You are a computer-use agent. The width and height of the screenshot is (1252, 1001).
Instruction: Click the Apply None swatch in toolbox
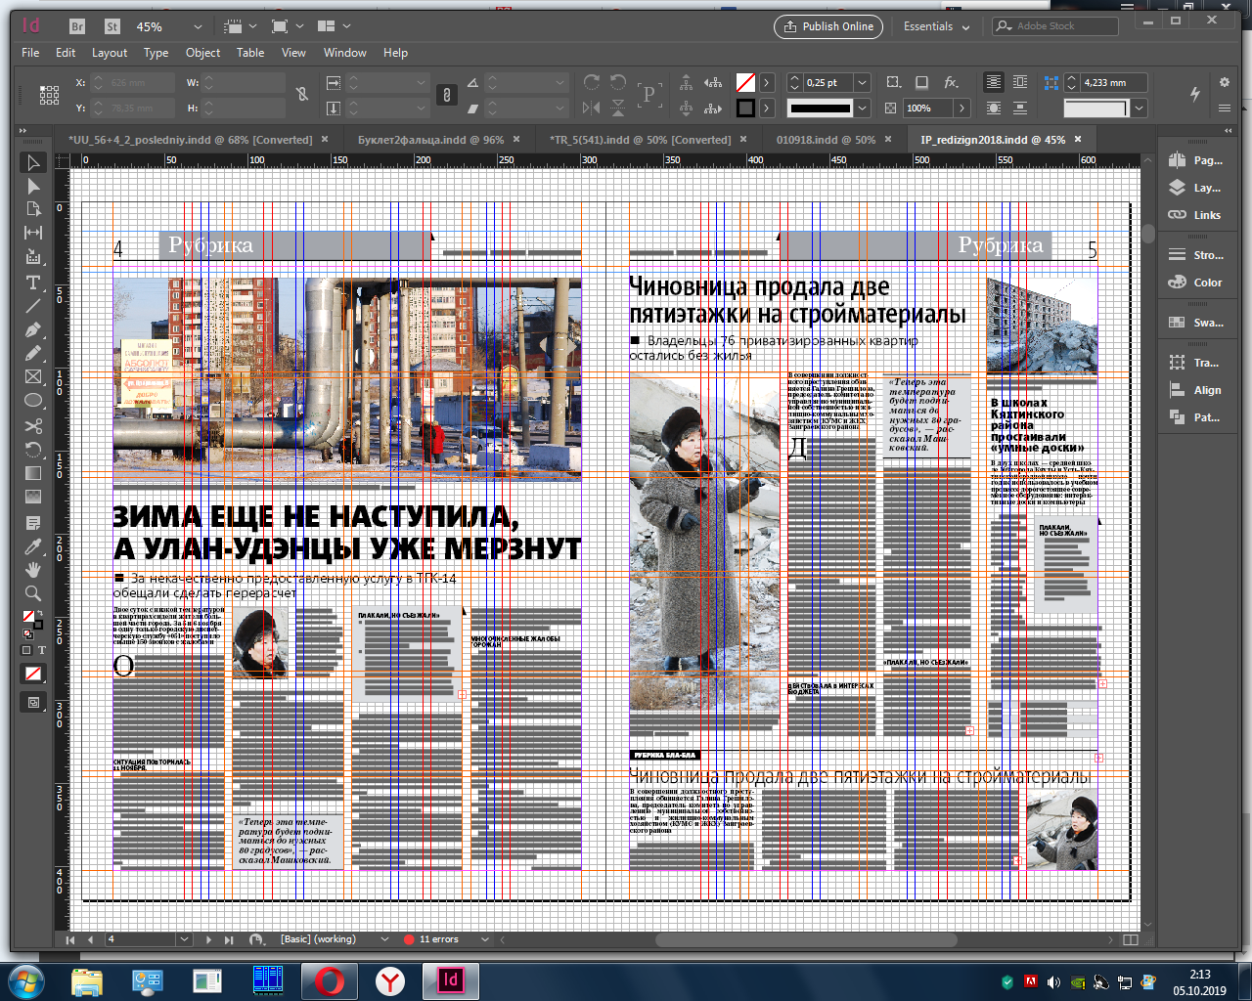33,674
